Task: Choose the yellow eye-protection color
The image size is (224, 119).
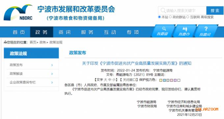Action: 161,80
